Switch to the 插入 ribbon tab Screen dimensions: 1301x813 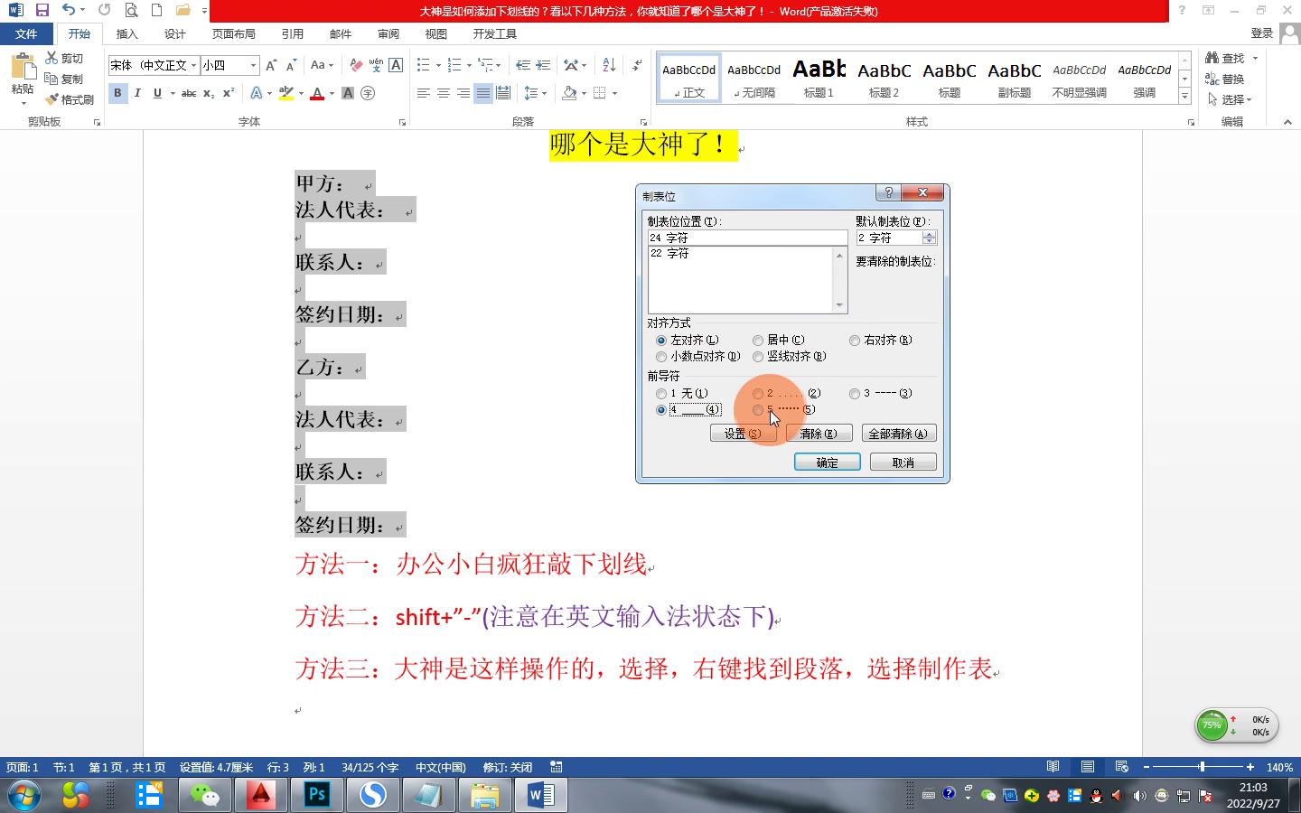point(127,33)
